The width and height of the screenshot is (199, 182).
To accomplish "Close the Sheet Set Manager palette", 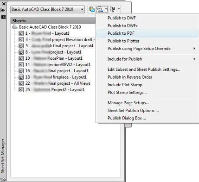I will pos(3,4).
